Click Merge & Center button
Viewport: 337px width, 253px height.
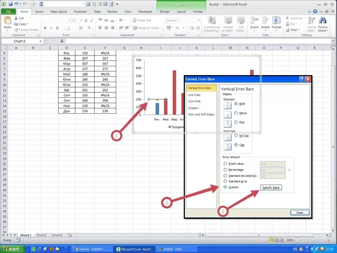coord(146,28)
